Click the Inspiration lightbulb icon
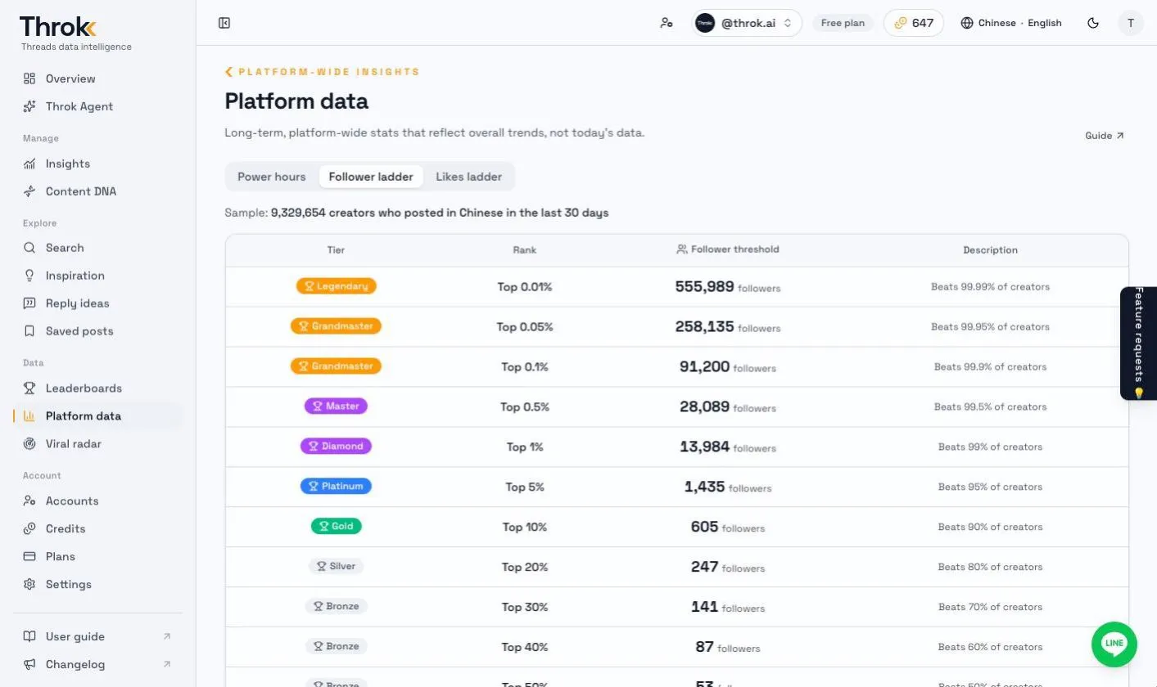Screen dimensions: 1157x687 (29, 276)
